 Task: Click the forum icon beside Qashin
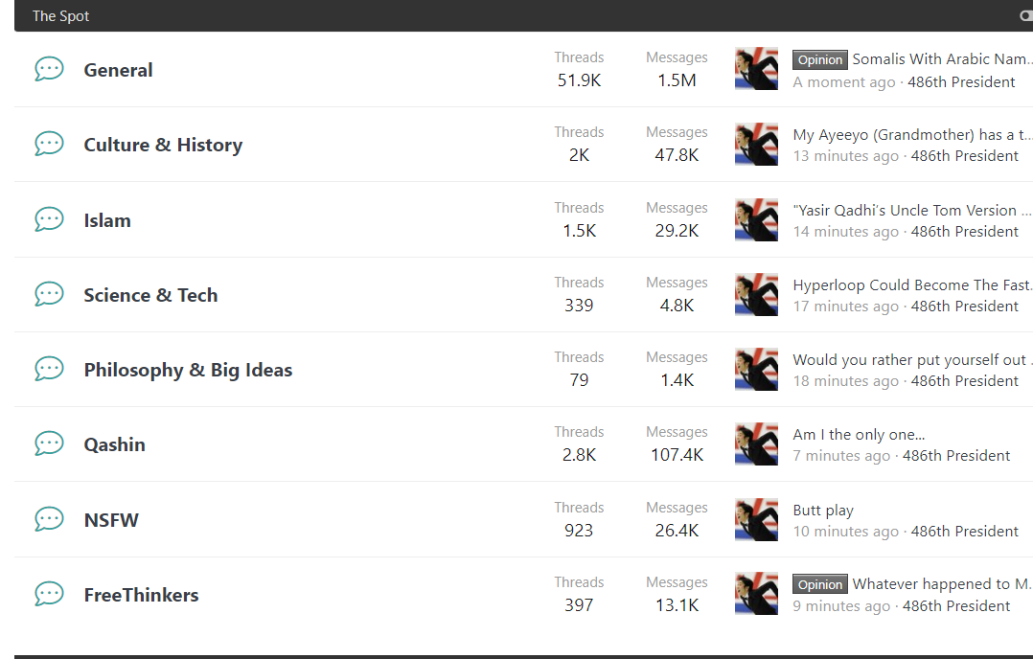click(49, 443)
